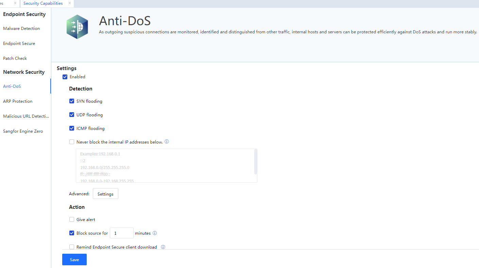Click info icon beside Never block internal IP

coord(167,142)
